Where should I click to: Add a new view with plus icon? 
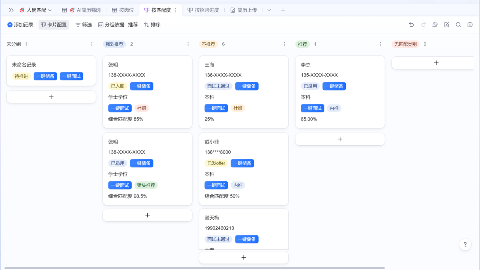pos(283,10)
